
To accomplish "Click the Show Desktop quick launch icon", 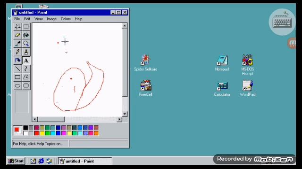I will (33, 161).
